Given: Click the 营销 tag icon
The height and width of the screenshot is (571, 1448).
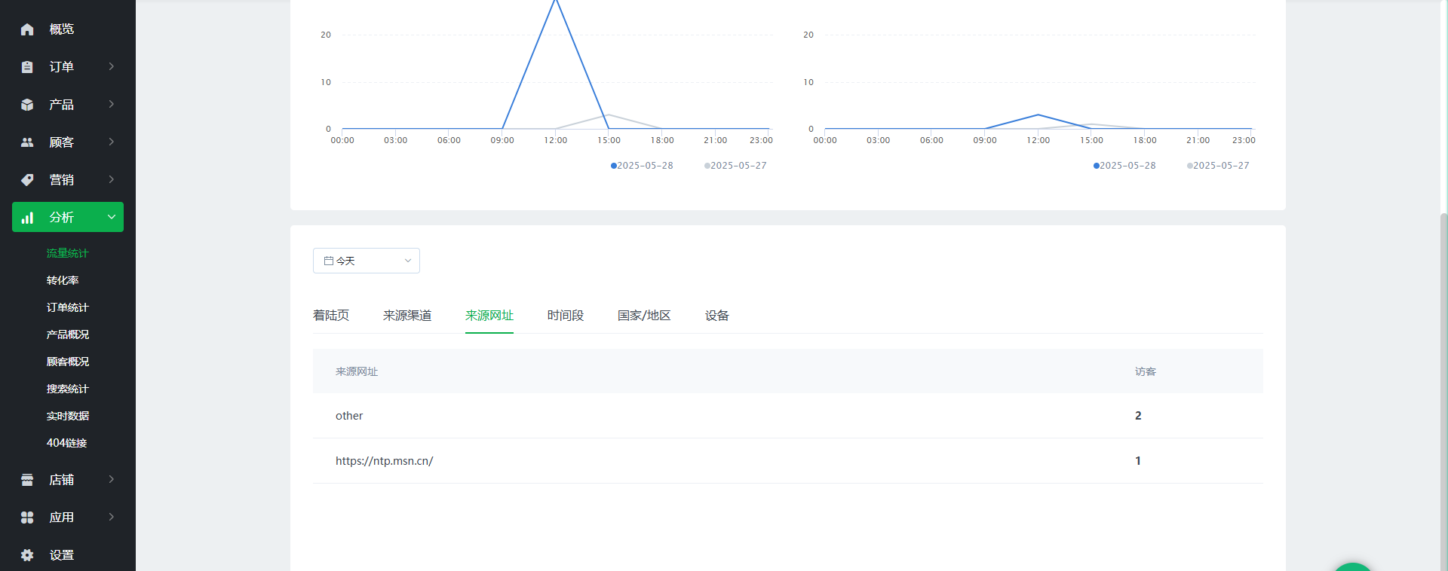Looking at the screenshot, I should [27, 180].
